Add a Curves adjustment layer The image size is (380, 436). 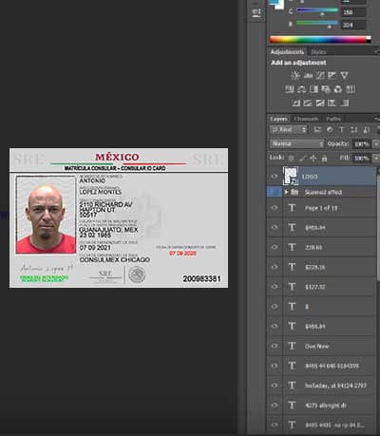click(x=320, y=75)
